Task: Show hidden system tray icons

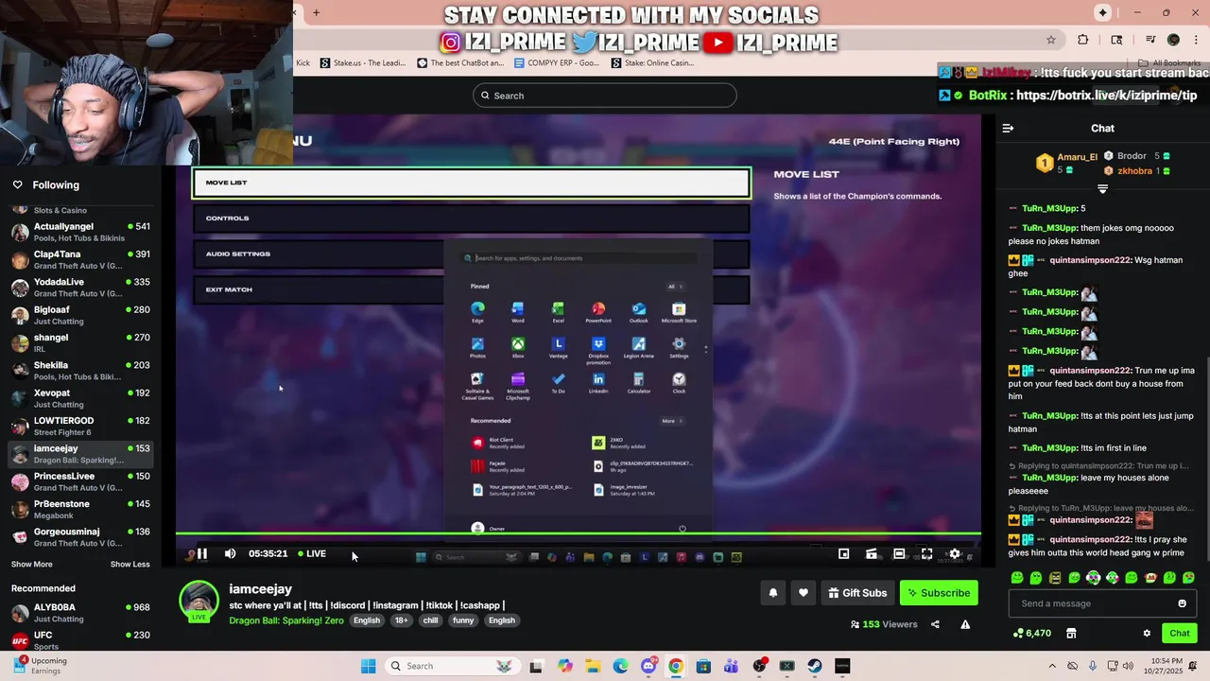Action: click(1052, 666)
